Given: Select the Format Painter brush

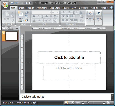Looking at the screenshot, I should [x=13, y=20].
